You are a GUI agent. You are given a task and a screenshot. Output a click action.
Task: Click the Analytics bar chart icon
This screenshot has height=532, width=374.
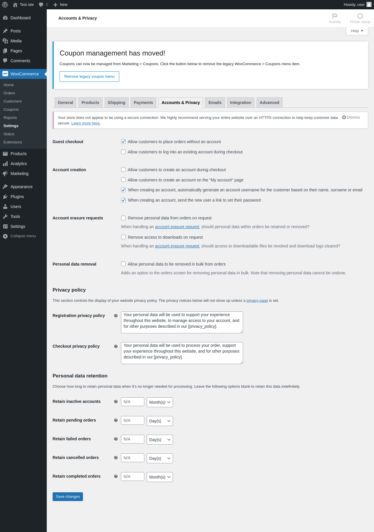coord(5,164)
